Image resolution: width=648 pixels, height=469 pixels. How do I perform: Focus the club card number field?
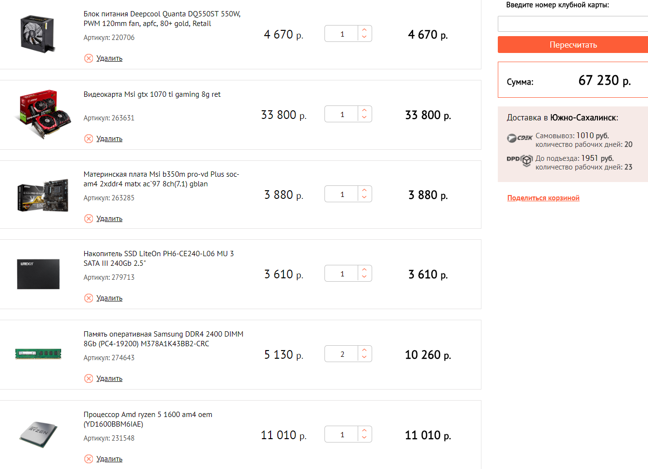pos(572,24)
